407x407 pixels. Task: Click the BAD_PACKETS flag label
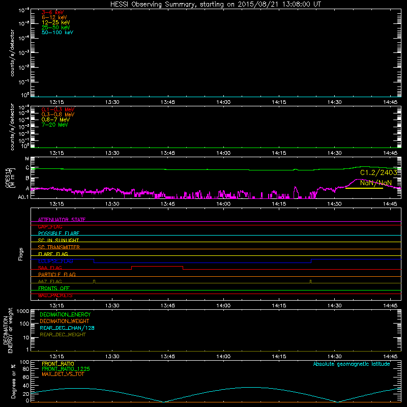tap(55, 296)
